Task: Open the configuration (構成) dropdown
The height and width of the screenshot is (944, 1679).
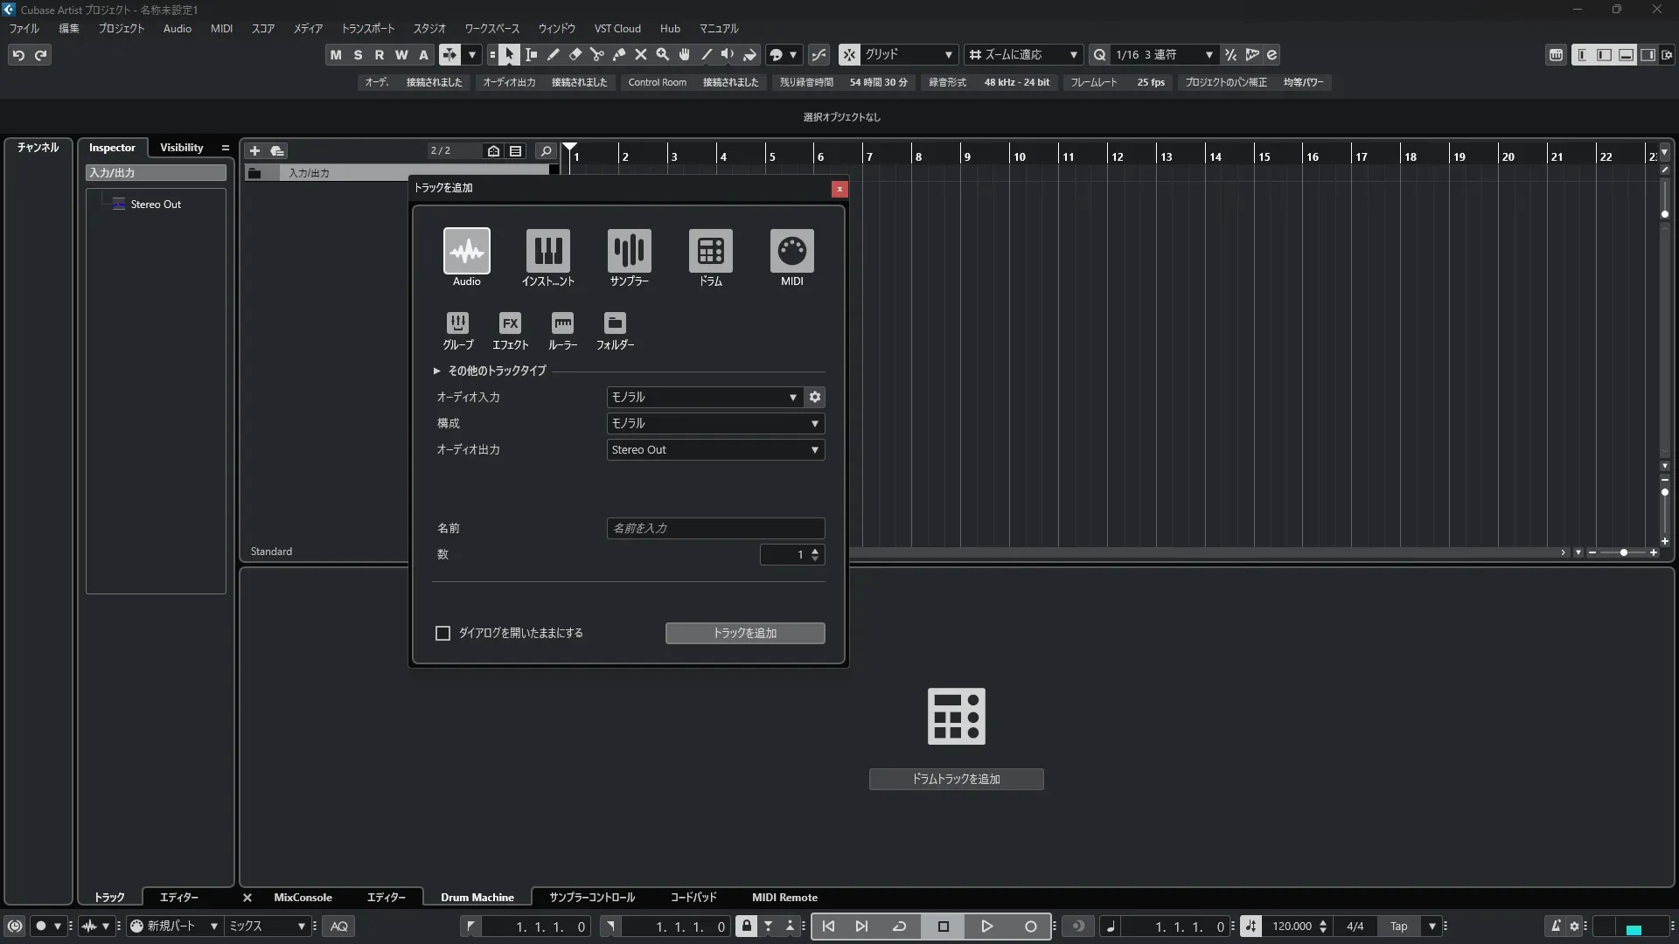Action: click(x=715, y=423)
